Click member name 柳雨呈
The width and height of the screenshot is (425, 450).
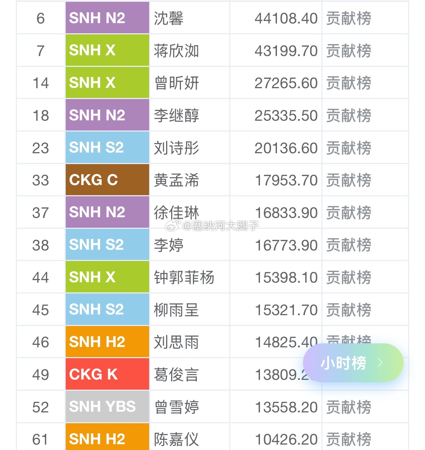(176, 310)
